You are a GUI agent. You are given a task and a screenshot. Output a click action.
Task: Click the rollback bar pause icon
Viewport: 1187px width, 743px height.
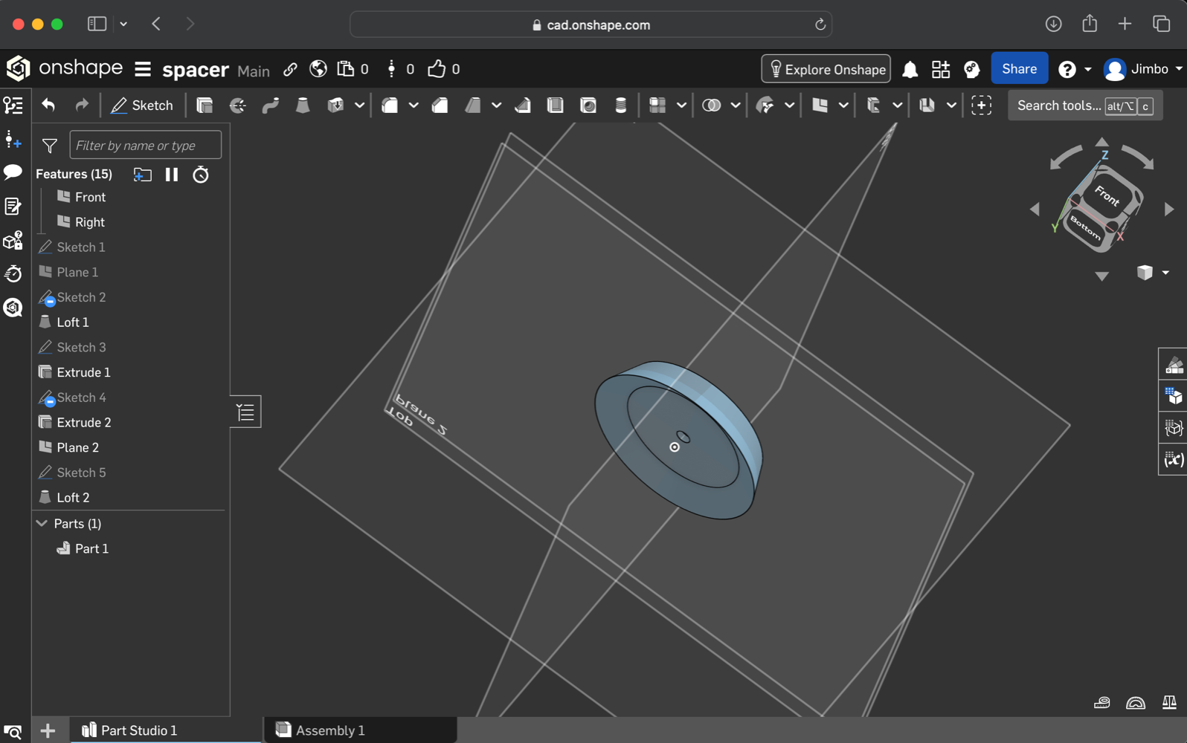click(x=172, y=175)
